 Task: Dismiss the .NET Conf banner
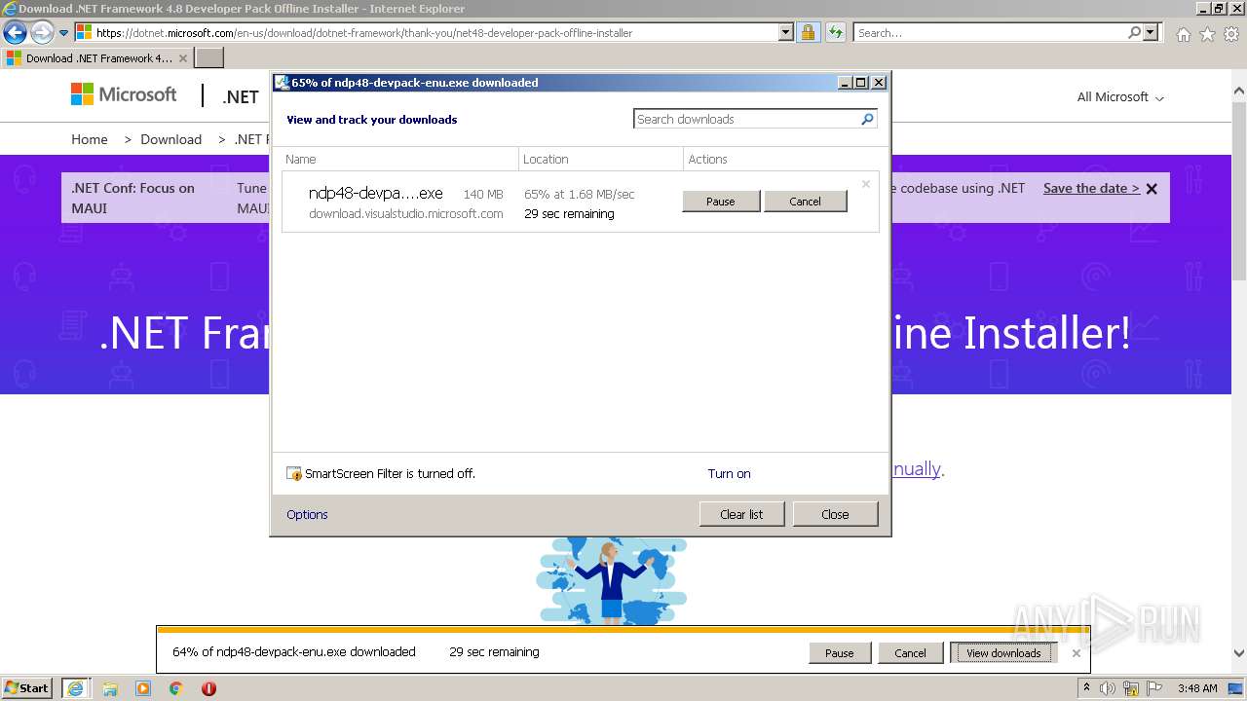1152,189
